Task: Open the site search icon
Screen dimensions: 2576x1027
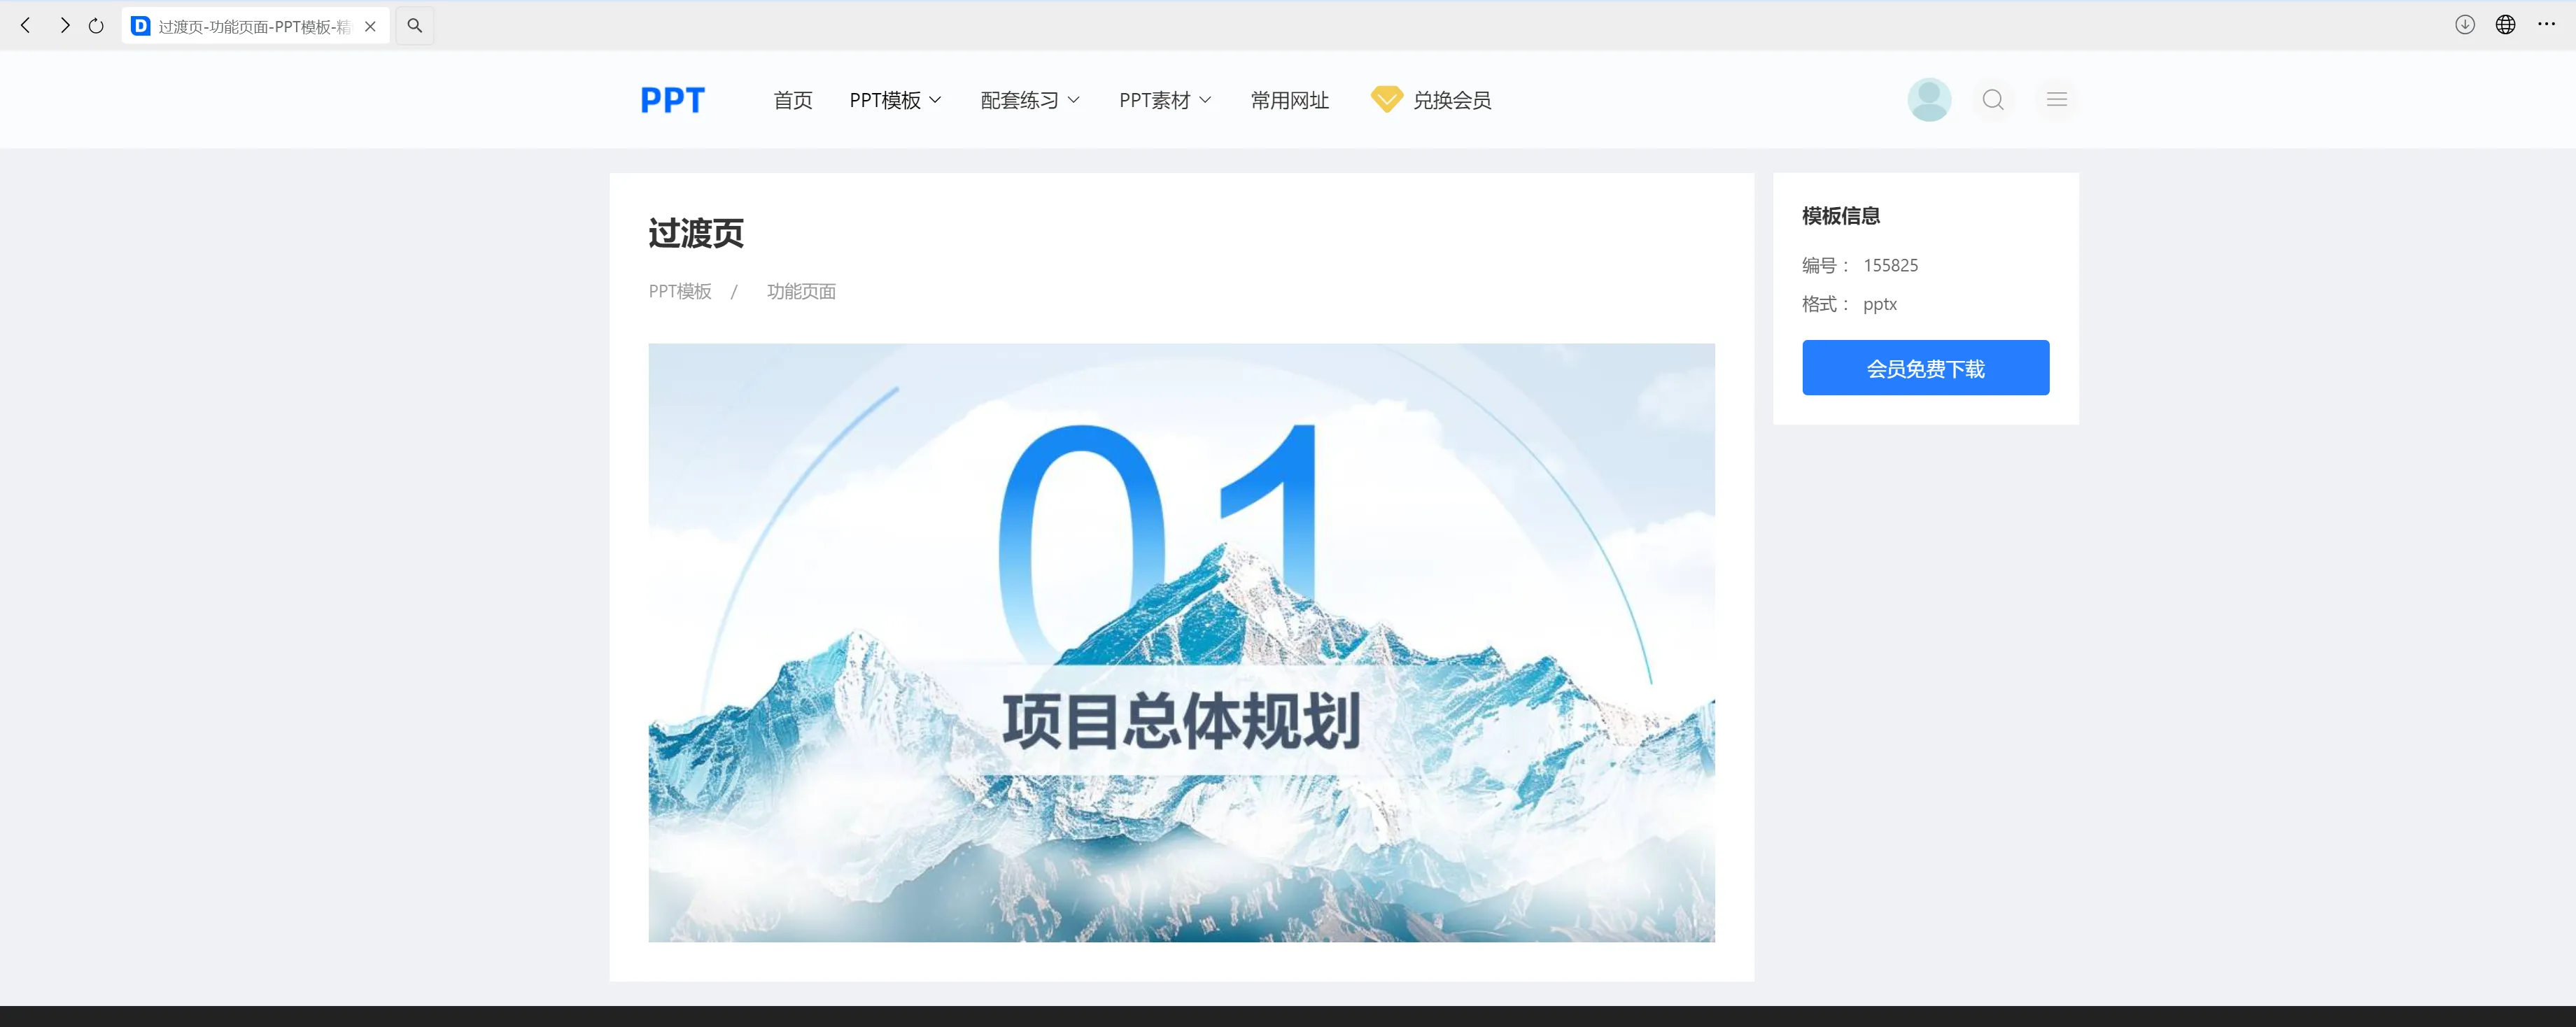Action: pyautogui.click(x=1992, y=100)
